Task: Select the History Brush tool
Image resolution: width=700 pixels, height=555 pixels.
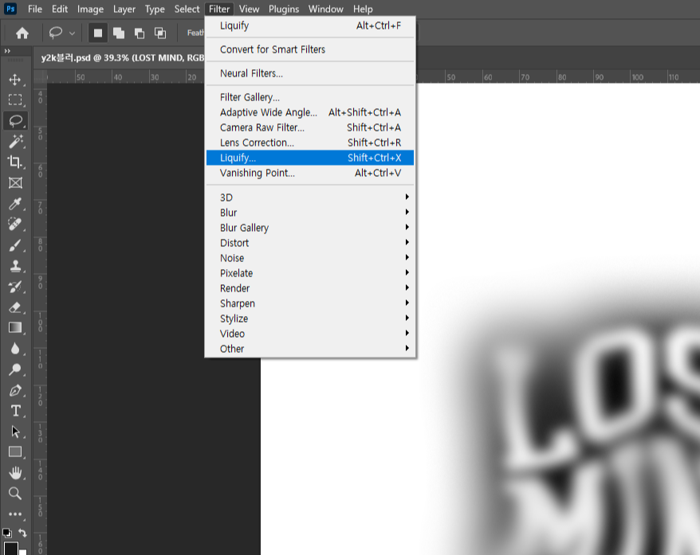Action: [x=15, y=287]
